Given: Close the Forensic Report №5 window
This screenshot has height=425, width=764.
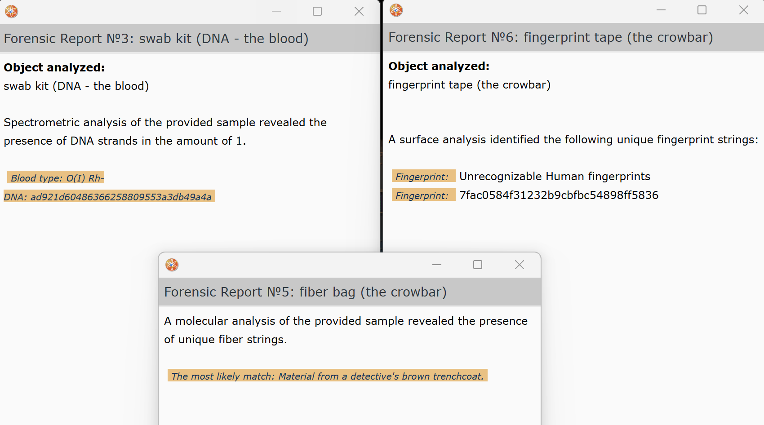Looking at the screenshot, I should [519, 265].
